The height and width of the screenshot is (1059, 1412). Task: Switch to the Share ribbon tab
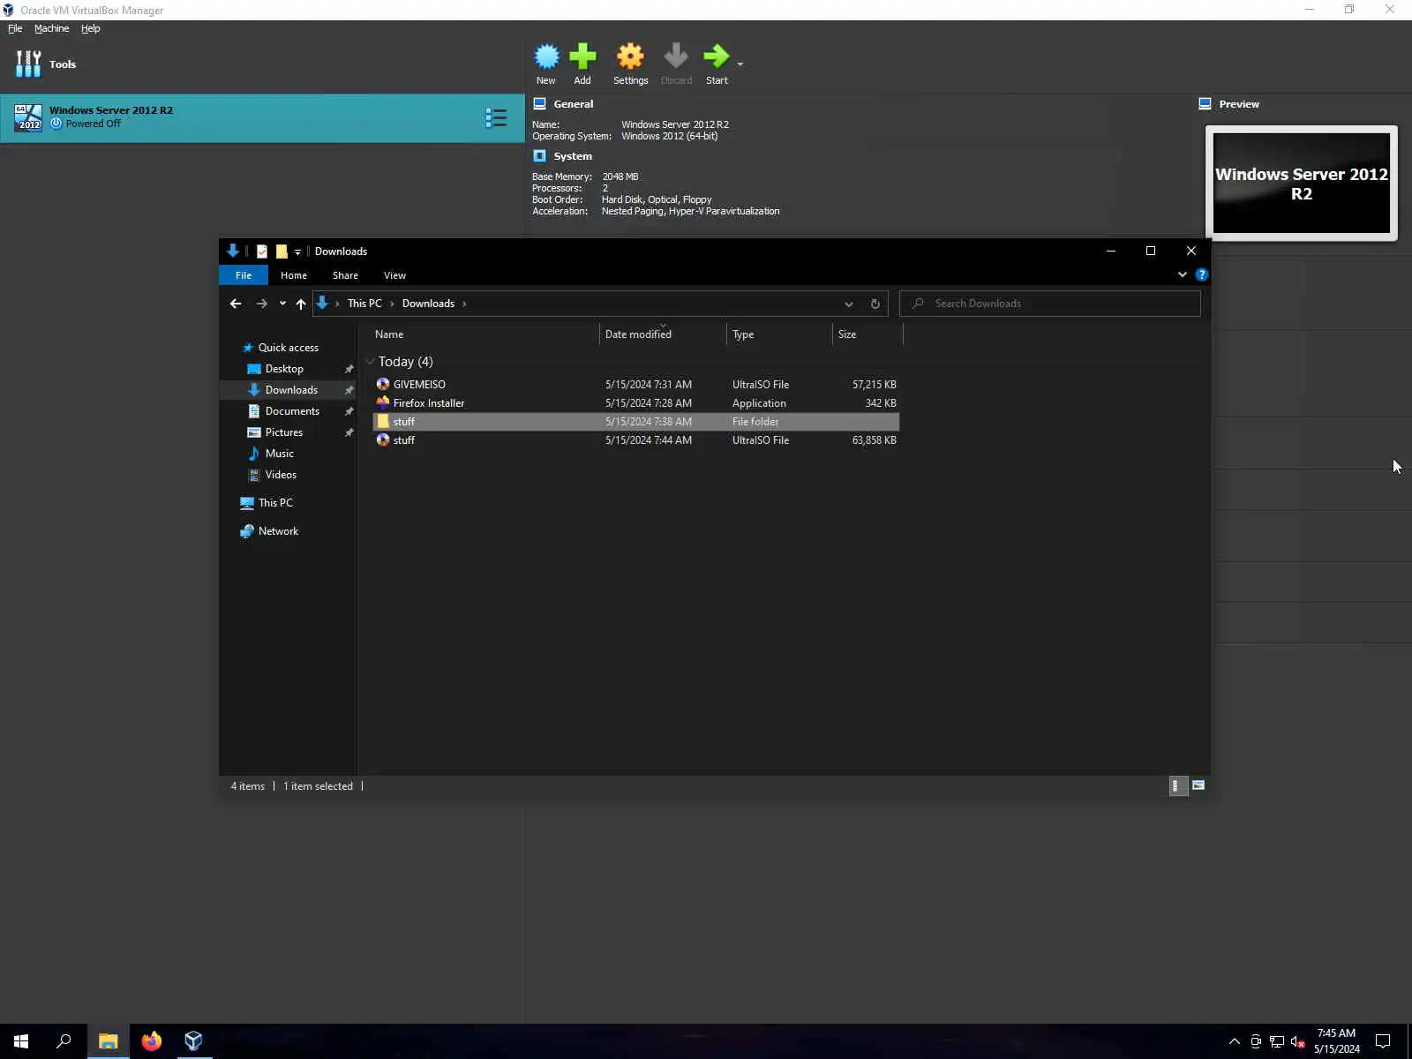point(345,275)
